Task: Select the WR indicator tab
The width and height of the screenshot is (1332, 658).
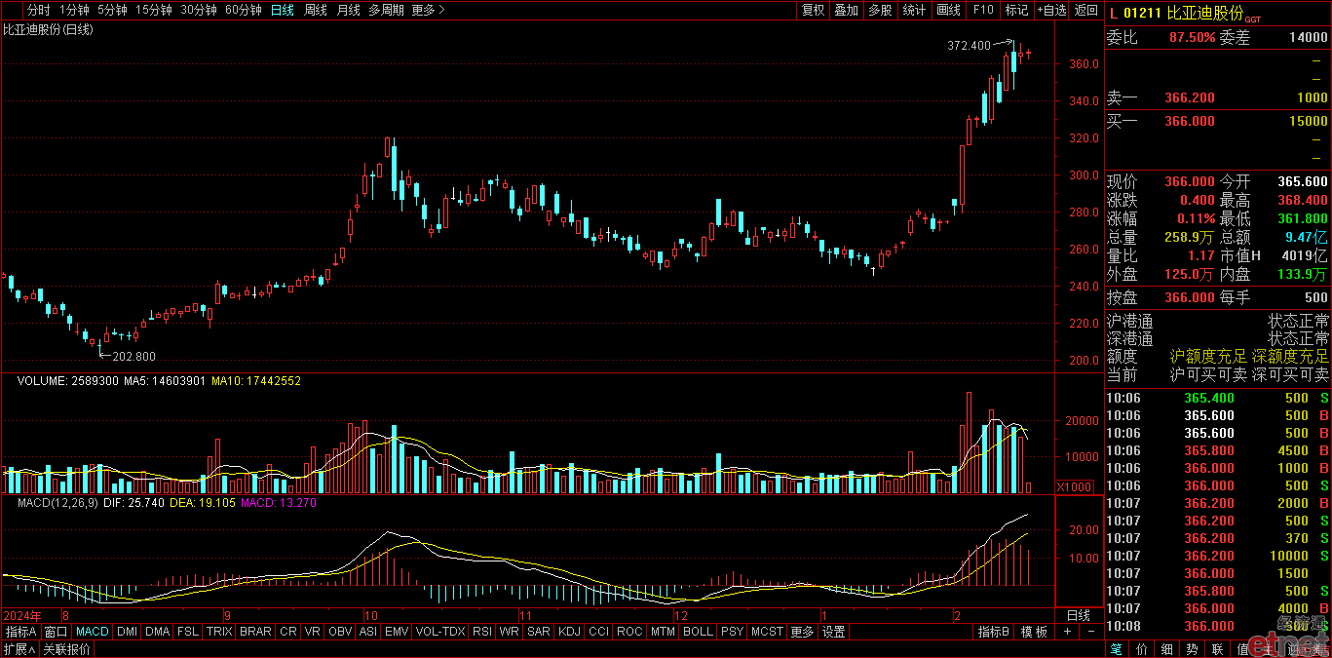Action: click(510, 632)
